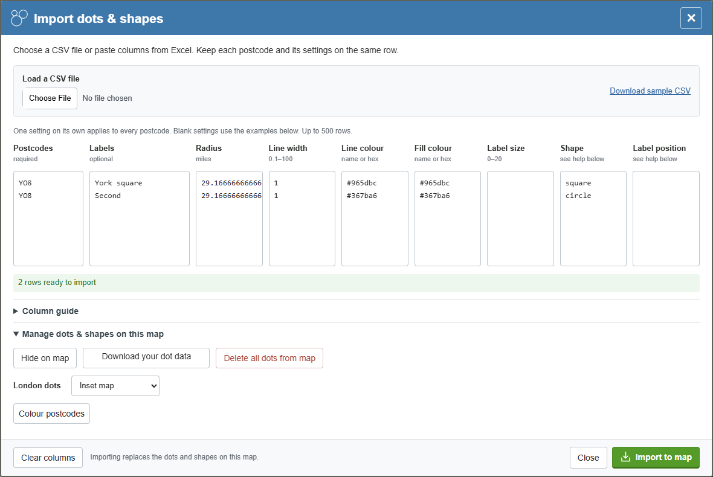This screenshot has width=713, height=477.
Task: Click the '#367ba6' line colour value
Action: click(362, 196)
